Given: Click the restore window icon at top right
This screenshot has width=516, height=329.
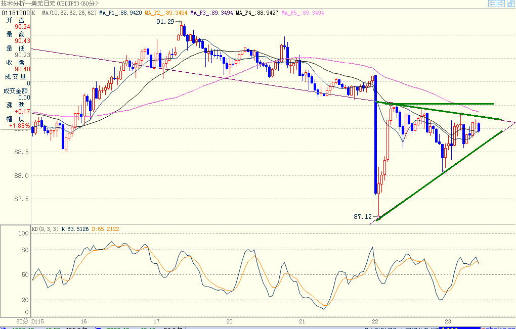Looking at the screenshot, I should click(510, 4).
